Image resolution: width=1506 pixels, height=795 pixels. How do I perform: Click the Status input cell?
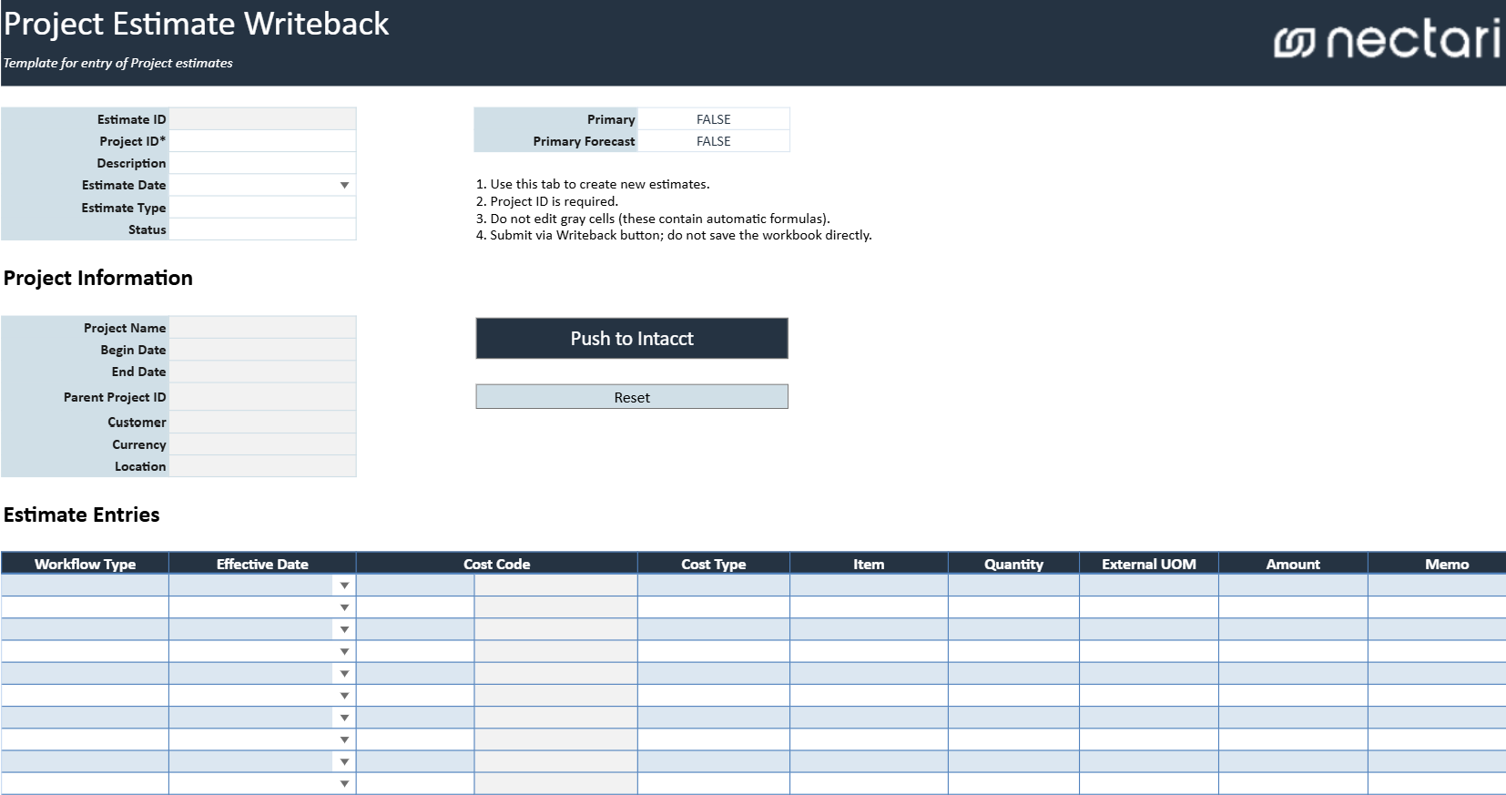pyautogui.click(x=262, y=229)
